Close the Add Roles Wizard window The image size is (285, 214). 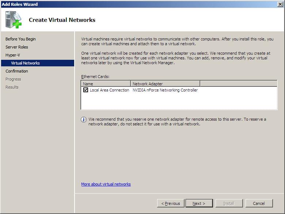pyautogui.click(x=280, y=4)
